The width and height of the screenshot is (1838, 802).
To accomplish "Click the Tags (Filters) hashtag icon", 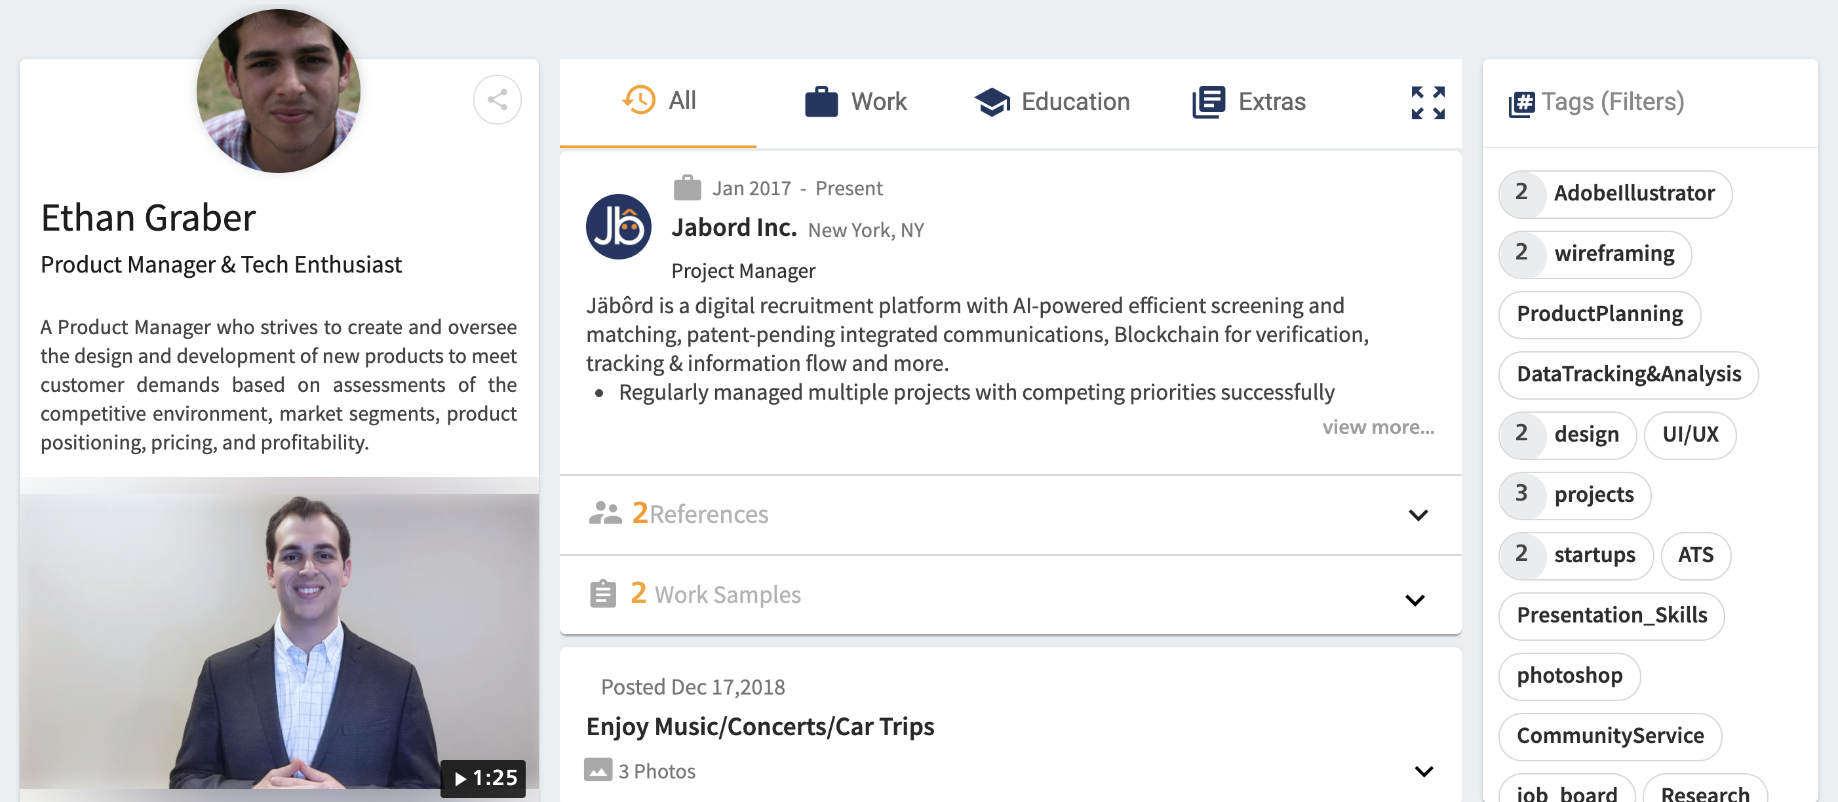I will tap(1521, 102).
